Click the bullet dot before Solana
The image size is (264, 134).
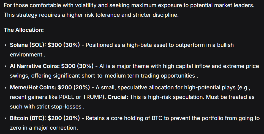[6, 45]
